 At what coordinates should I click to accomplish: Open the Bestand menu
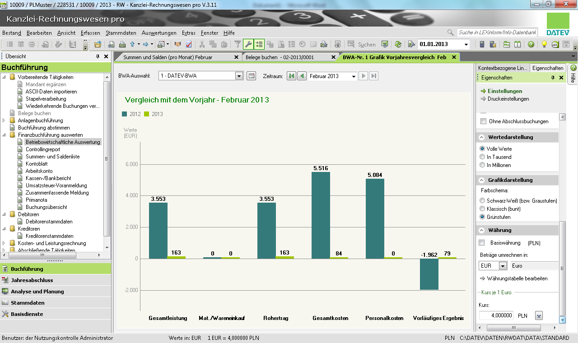[12, 33]
